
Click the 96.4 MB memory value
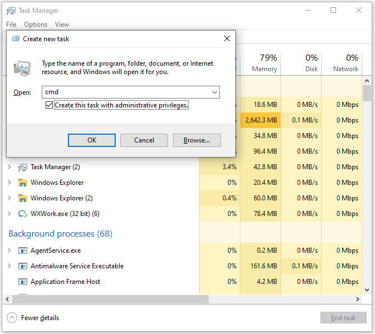[265, 151]
